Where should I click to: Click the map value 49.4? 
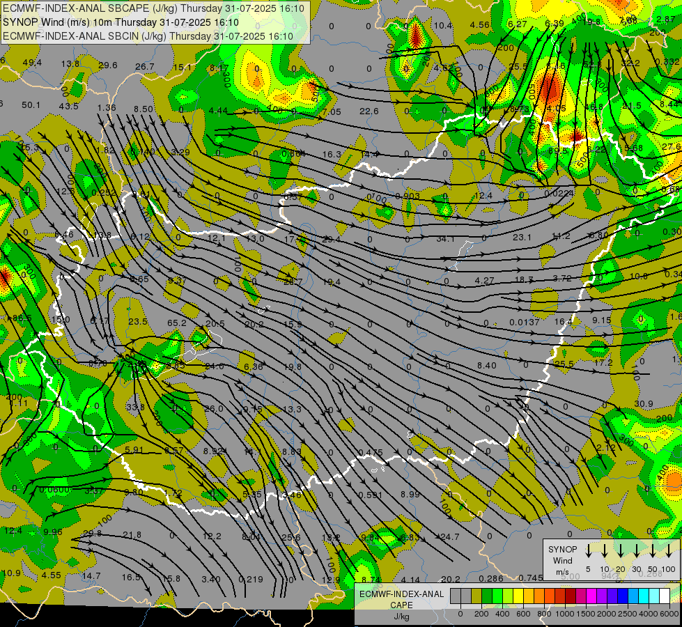[x=32, y=62]
